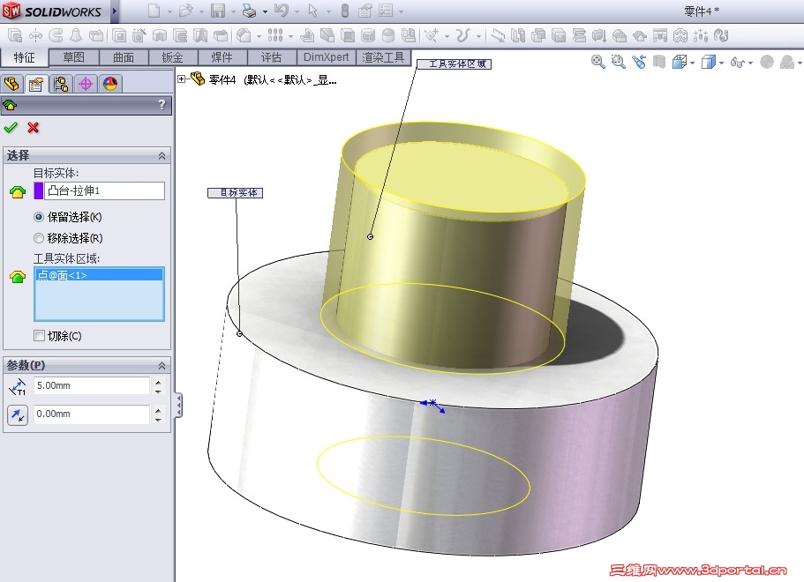This screenshot has width=804, height=582.
Task: Click the Print icon
Action: point(249,11)
